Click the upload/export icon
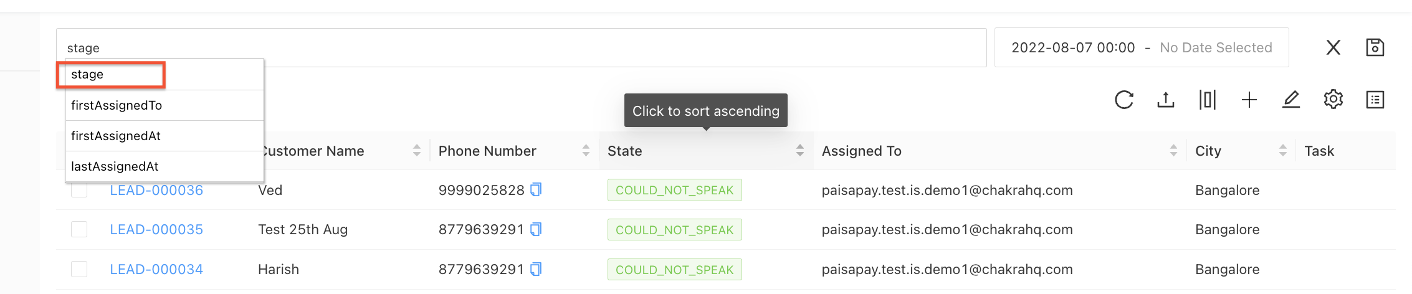 tap(1166, 100)
